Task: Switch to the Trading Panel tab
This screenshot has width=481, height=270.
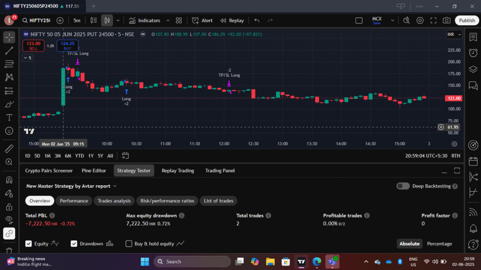Action: pyautogui.click(x=220, y=171)
